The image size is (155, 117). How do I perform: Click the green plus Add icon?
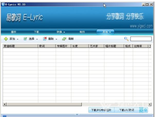point(6,39)
